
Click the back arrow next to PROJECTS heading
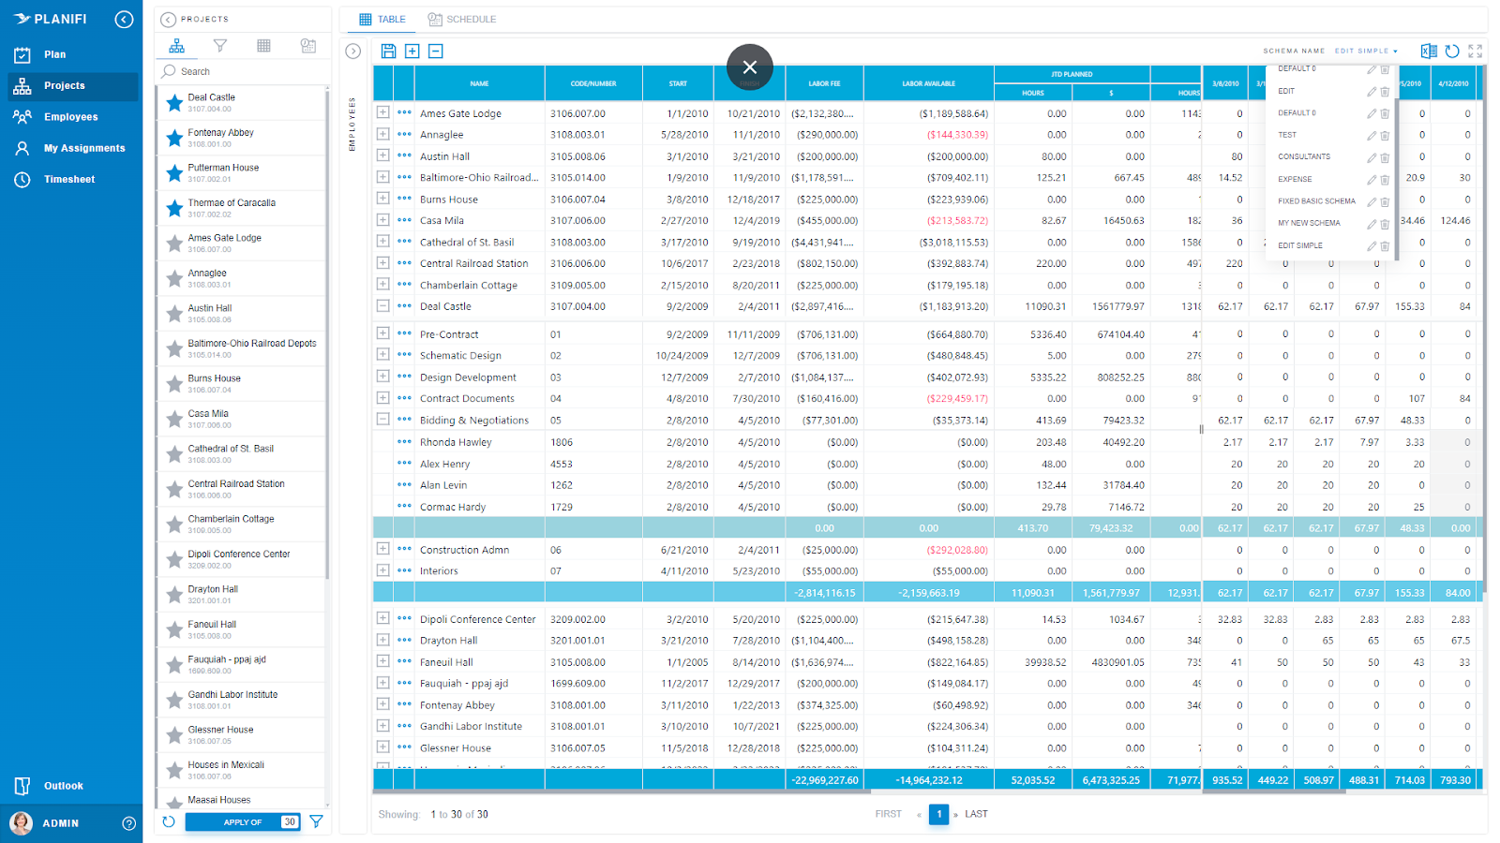(x=169, y=20)
